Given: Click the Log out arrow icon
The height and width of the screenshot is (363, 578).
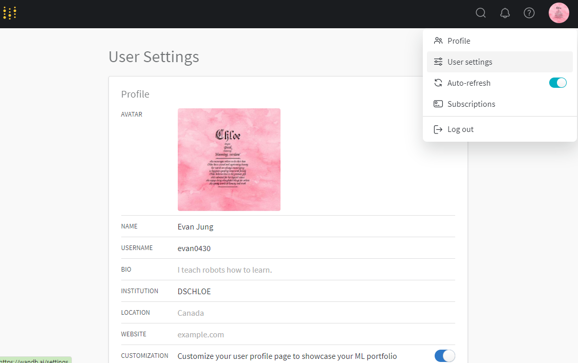Looking at the screenshot, I should coord(438,129).
